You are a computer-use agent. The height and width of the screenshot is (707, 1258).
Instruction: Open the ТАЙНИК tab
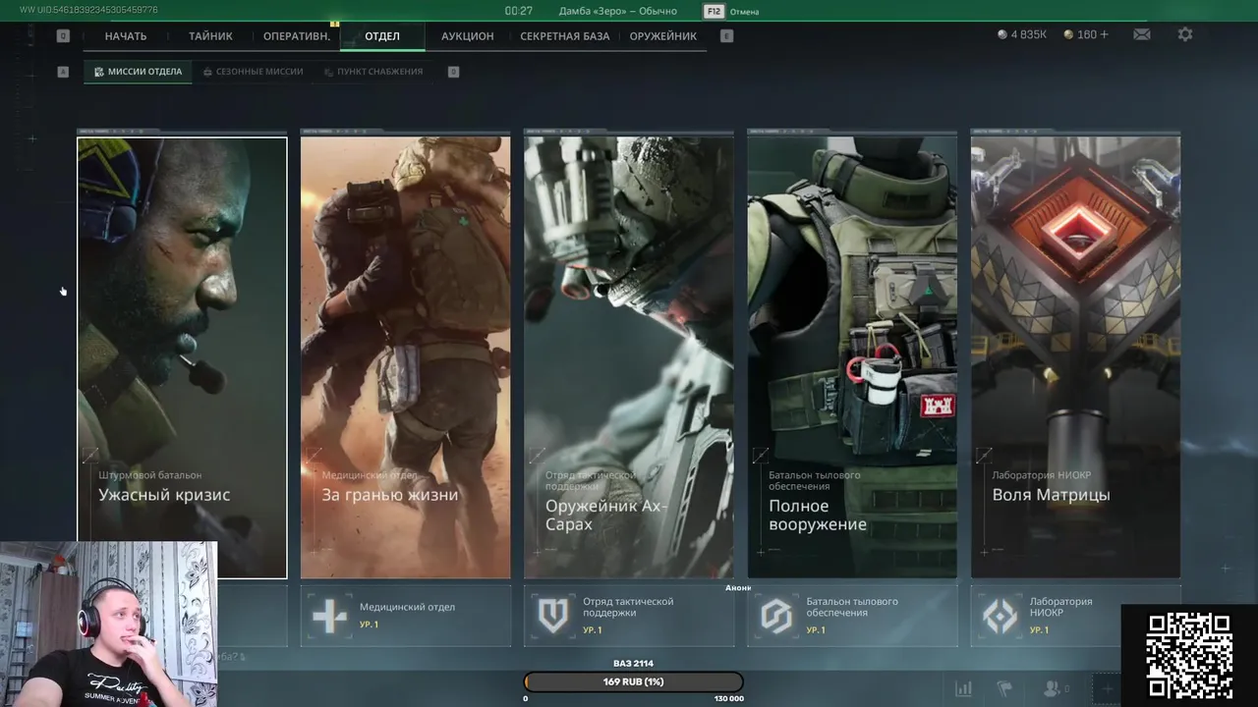coord(211,36)
